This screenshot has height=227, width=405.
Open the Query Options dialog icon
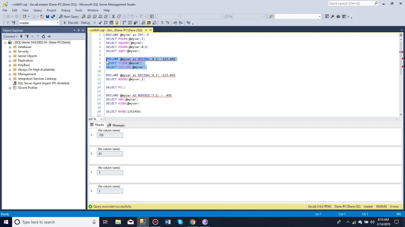(x=111, y=23)
